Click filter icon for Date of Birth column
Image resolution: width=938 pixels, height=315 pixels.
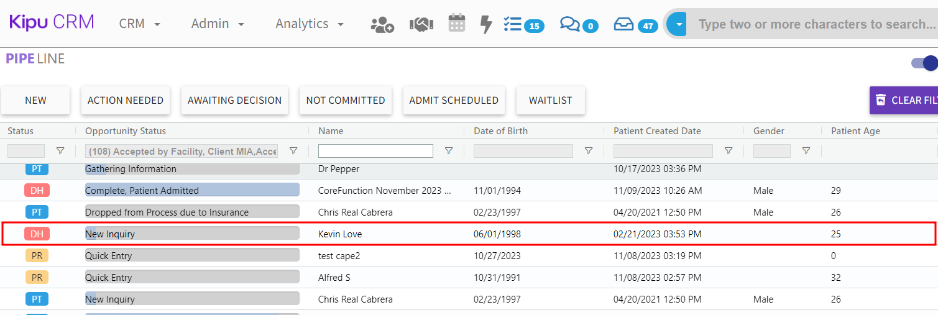point(589,151)
